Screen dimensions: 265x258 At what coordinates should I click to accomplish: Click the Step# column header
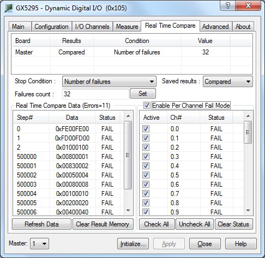pyautogui.click(x=31, y=118)
